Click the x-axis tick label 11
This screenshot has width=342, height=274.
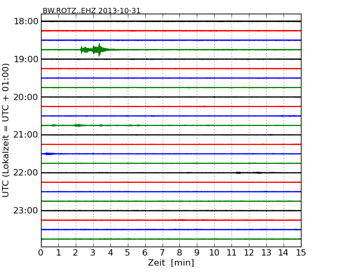pos(232,252)
